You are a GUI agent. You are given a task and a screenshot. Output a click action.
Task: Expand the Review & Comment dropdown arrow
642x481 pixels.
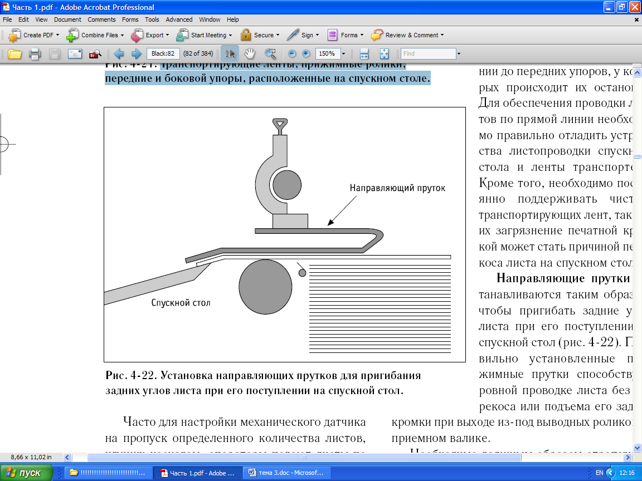click(x=442, y=35)
